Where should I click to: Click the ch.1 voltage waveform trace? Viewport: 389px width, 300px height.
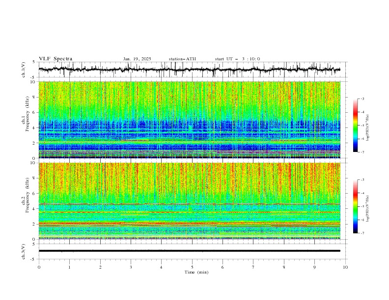pos(189,70)
